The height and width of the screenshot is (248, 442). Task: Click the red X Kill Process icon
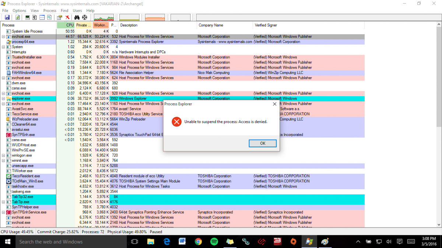click(67, 17)
